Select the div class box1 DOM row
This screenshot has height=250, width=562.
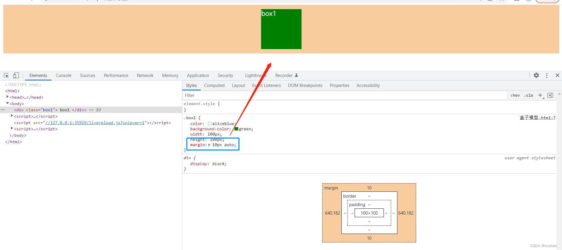pos(91,110)
